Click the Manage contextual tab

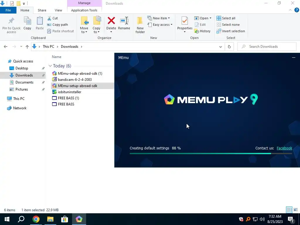[x=84, y=3]
